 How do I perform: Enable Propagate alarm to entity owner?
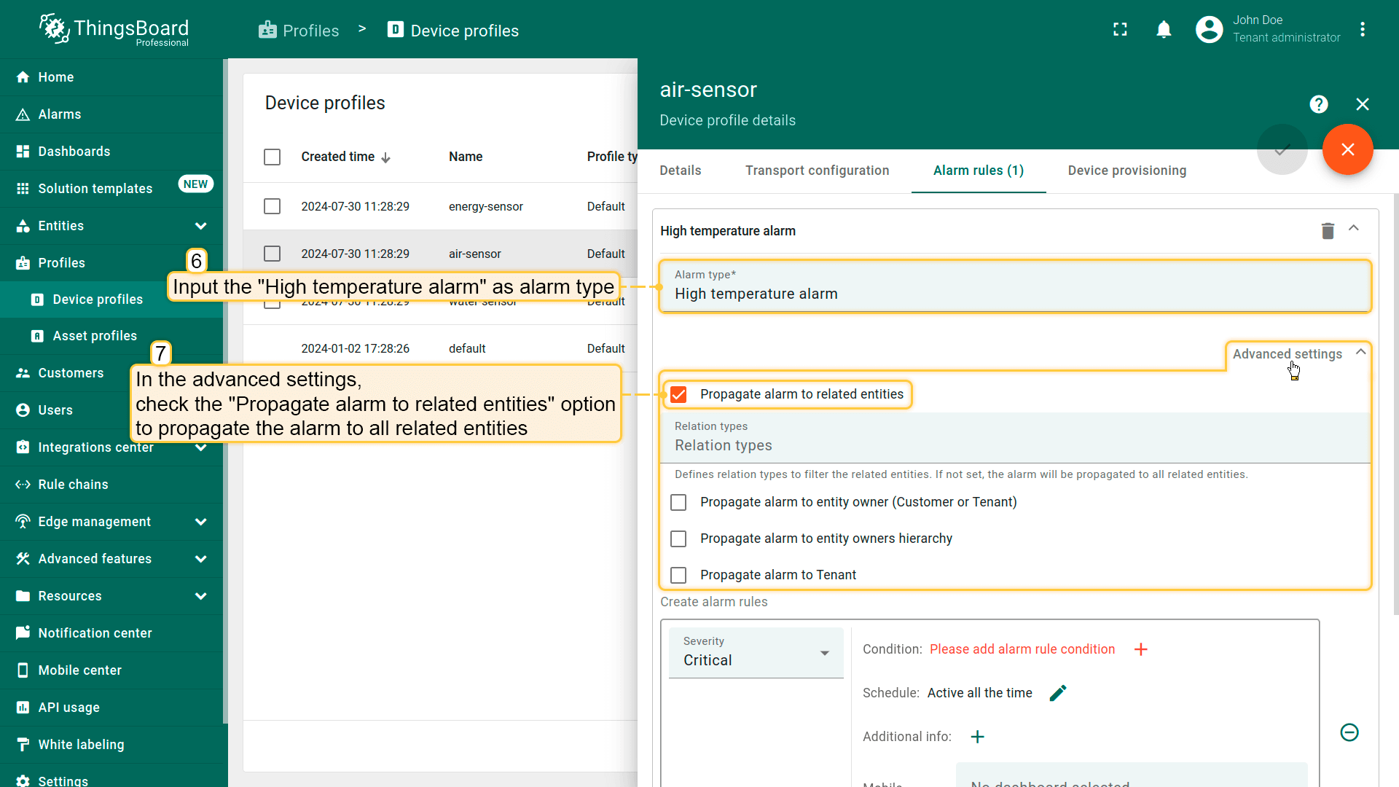pyautogui.click(x=678, y=502)
